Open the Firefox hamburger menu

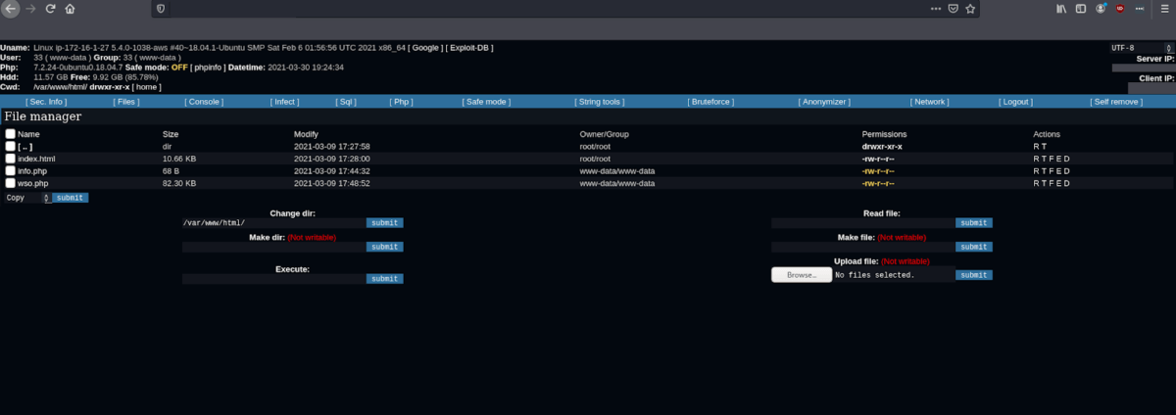pos(1164,9)
